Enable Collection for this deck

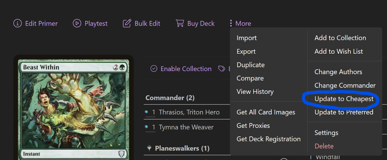coord(186,69)
